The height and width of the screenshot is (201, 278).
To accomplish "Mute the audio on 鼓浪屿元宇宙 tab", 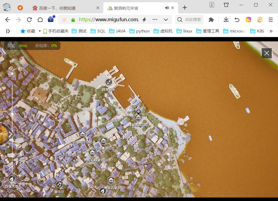I will point(167,8).
